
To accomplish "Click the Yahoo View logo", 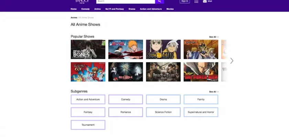I will point(82,2).
